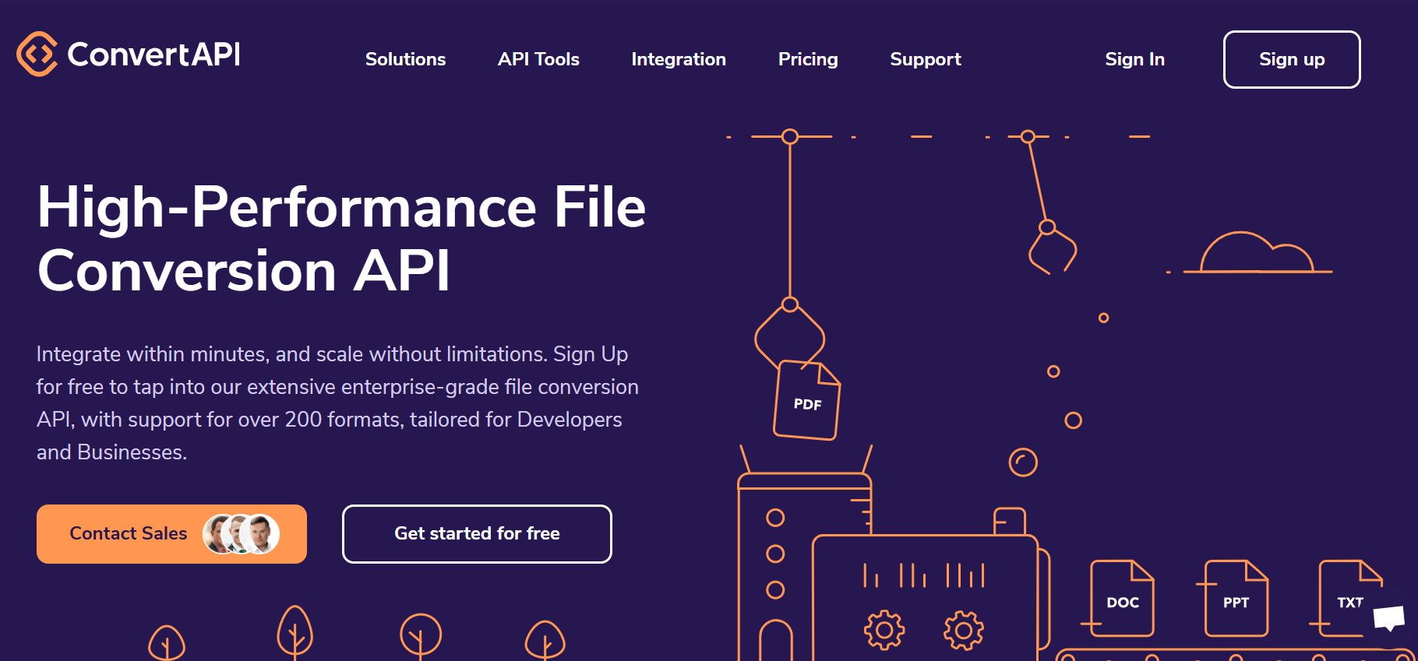Image resolution: width=1418 pixels, height=661 pixels.
Task: Click the PPT file icon
Action: [x=1236, y=598]
